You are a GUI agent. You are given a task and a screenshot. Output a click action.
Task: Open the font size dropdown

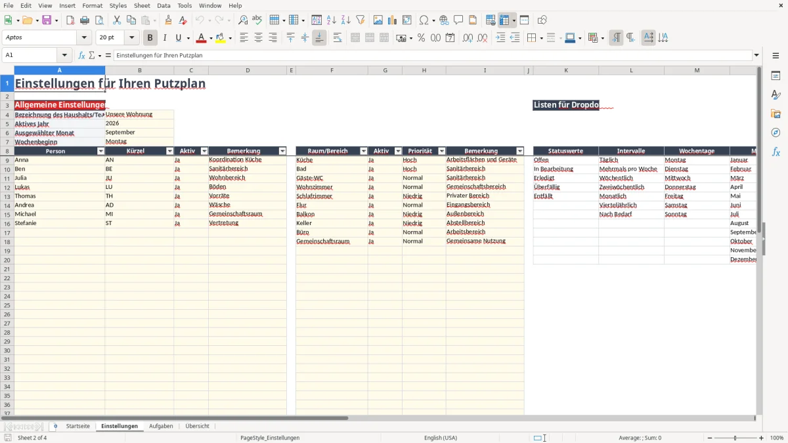point(131,38)
